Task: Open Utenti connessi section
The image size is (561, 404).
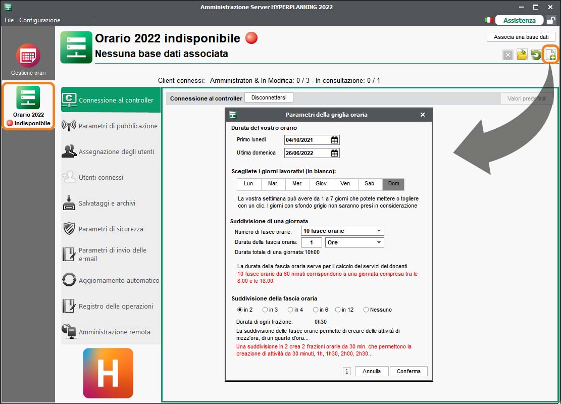Action: tap(111, 177)
